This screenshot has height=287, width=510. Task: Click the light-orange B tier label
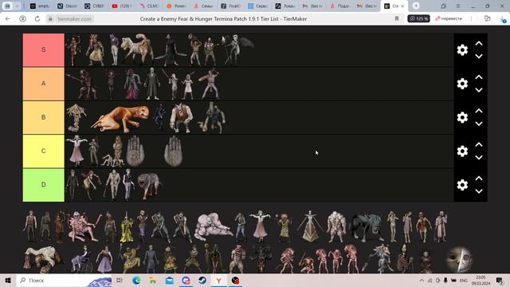click(x=44, y=117)
